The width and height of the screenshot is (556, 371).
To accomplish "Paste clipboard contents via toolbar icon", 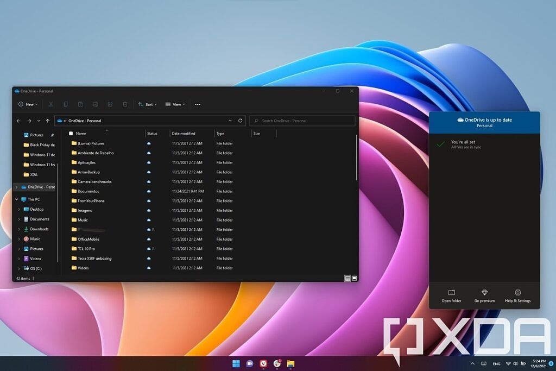I will pos(81,104).
